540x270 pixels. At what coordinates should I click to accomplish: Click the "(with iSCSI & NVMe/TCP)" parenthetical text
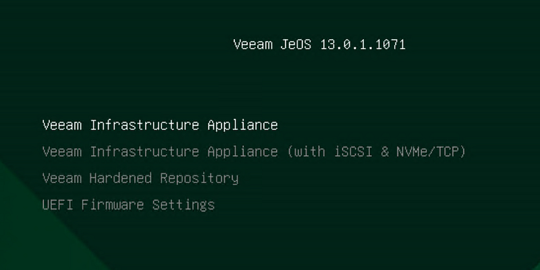(376, 152)
